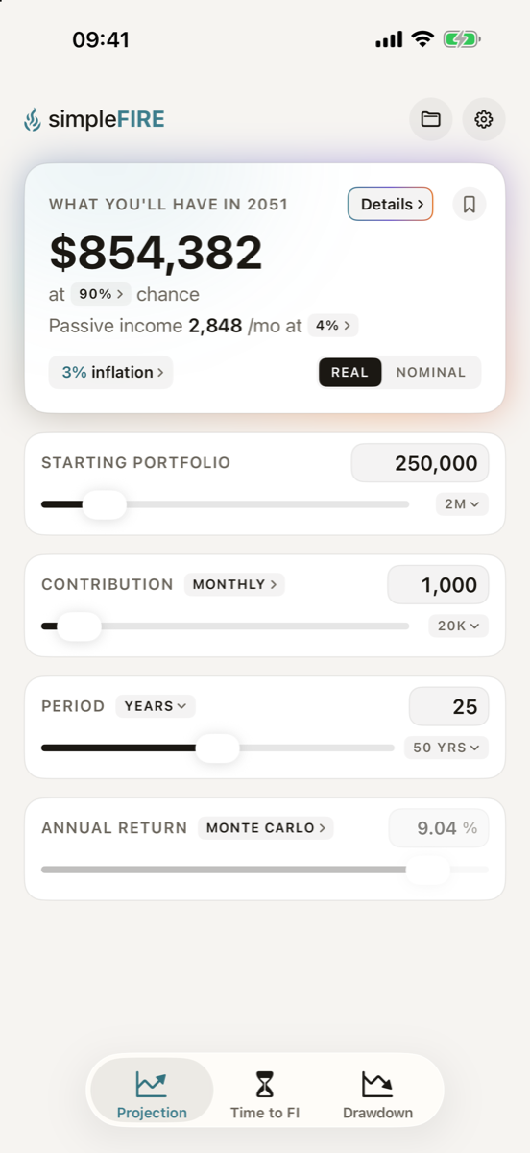Change the MONTE CARLO return mode
The width and height of the screenshot is (530, 1153).
point(266,827)
